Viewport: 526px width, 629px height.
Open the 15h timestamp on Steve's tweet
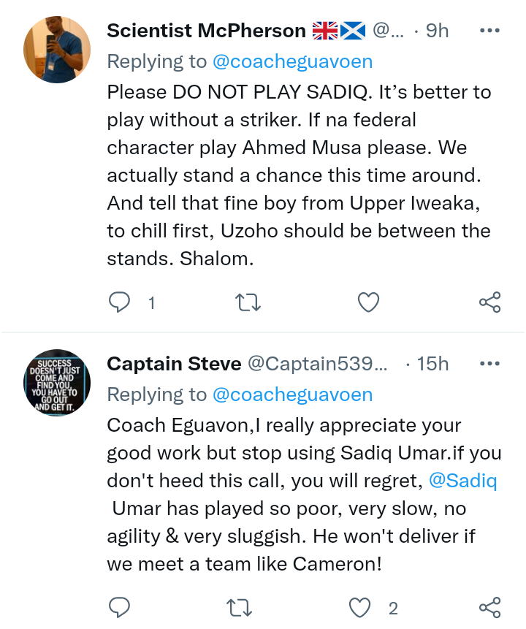(x=432, y=363)
